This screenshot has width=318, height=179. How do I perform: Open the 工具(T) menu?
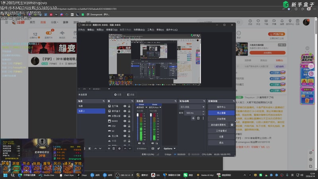point(151,30)
